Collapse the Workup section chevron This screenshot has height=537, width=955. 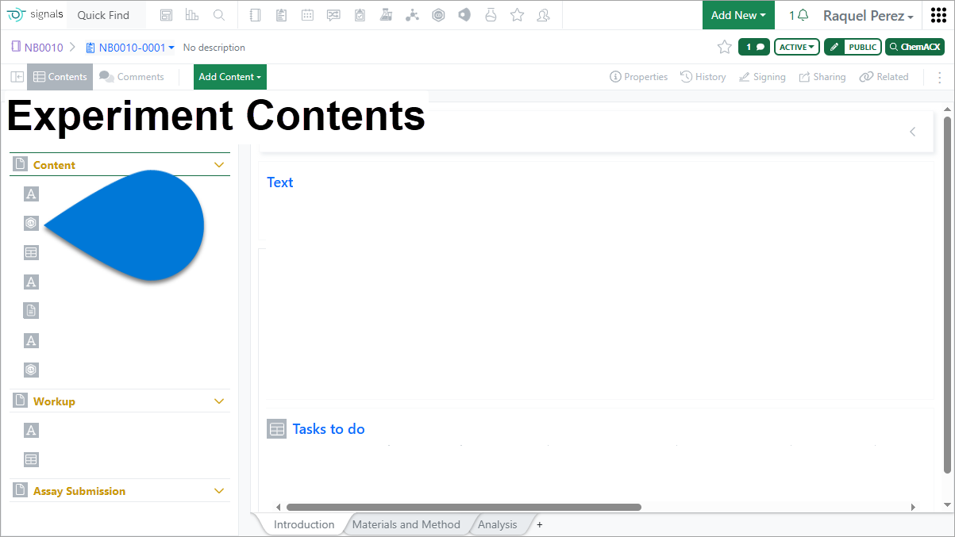click(x=220, y=401)
